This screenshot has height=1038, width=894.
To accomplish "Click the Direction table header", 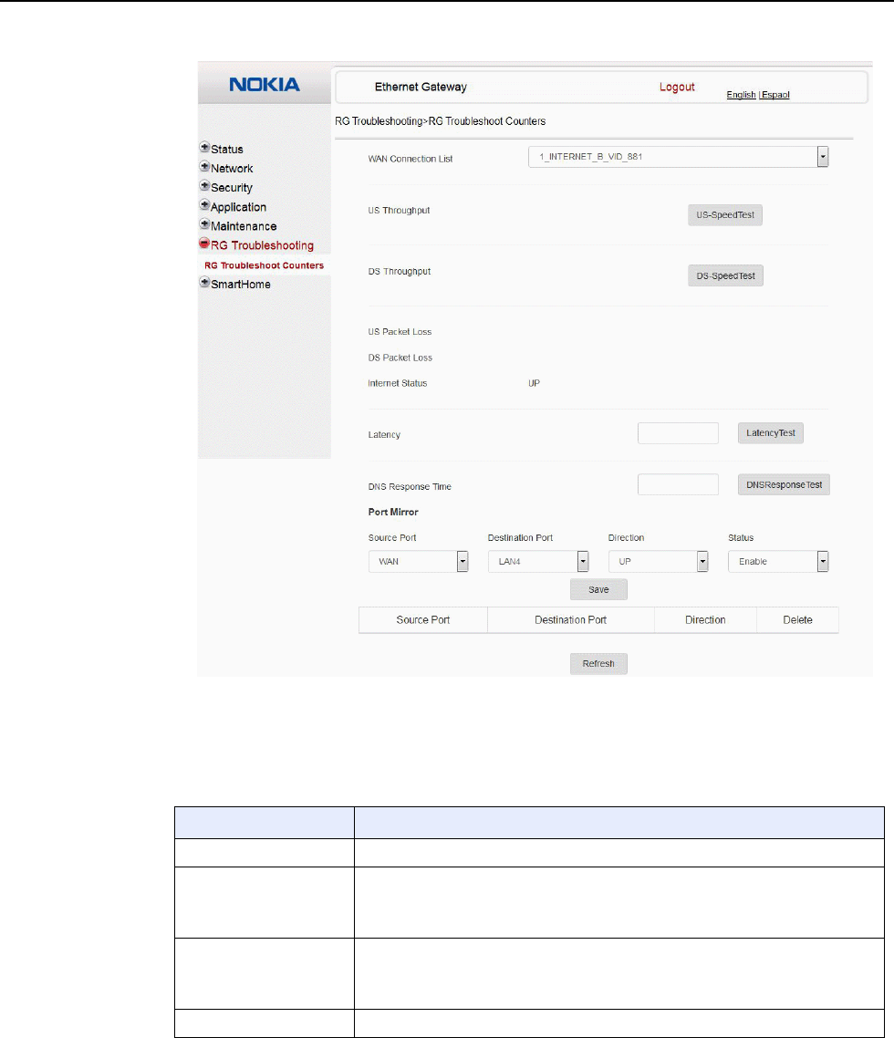I will 705,620.
